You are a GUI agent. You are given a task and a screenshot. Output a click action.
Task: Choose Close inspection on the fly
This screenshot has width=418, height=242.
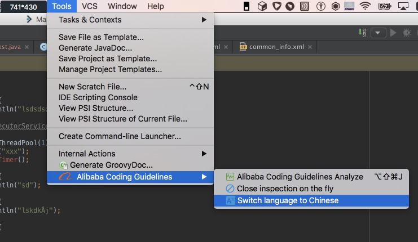pos(284,189)
